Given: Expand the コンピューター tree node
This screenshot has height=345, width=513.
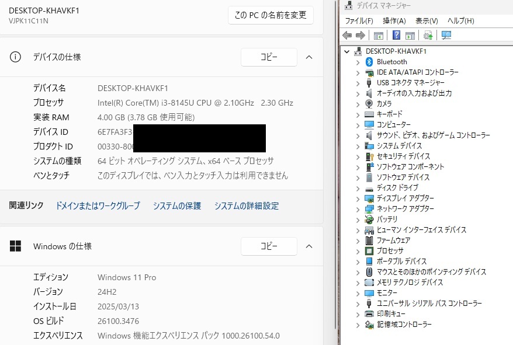Looking at the screenshot, I should (x=358, y=125).
